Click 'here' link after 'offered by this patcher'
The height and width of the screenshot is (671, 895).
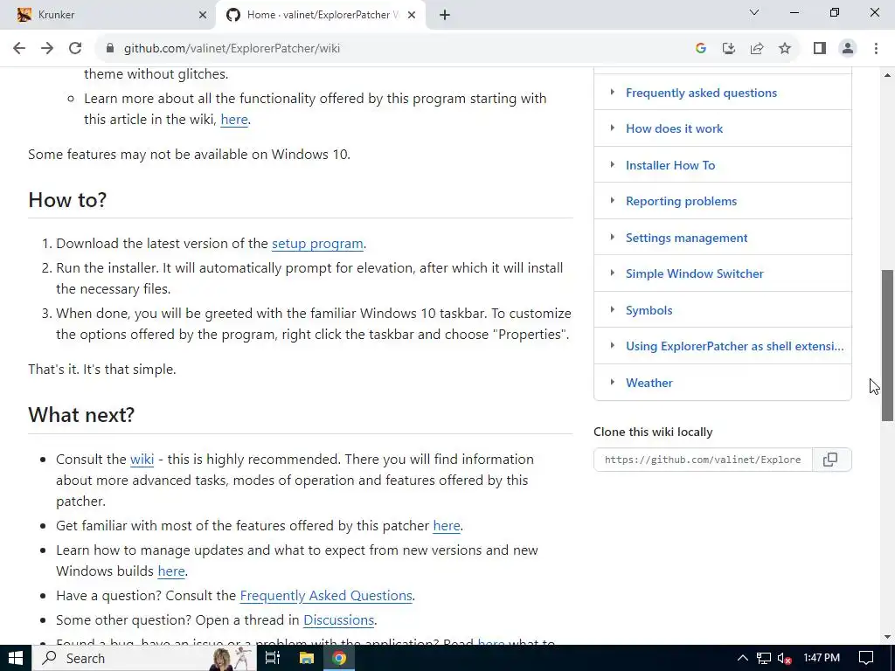pos(447,525)
